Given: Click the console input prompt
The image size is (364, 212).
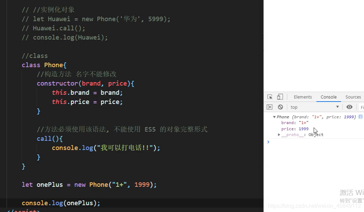Looking at the screenshot, I should [316, 142].
